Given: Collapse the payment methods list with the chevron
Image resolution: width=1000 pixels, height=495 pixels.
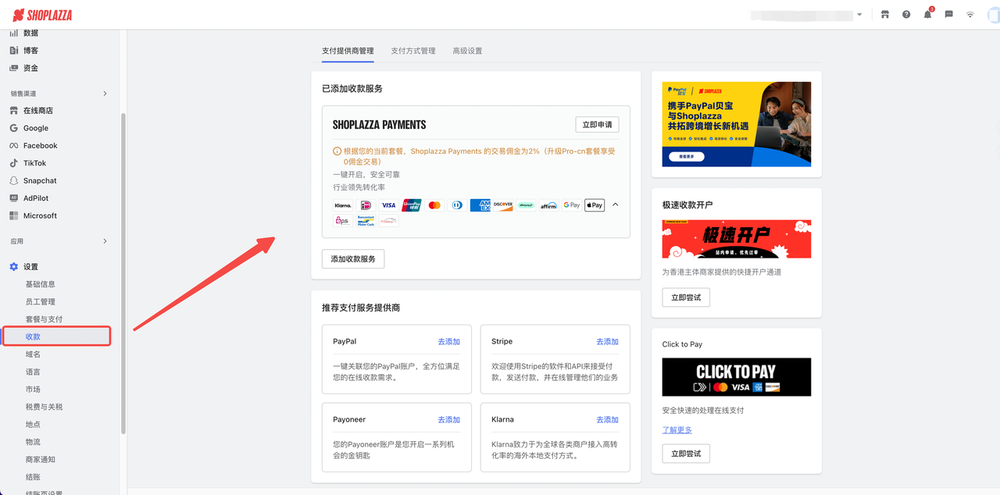Looking at the screenshot, I should pos(615,204).
